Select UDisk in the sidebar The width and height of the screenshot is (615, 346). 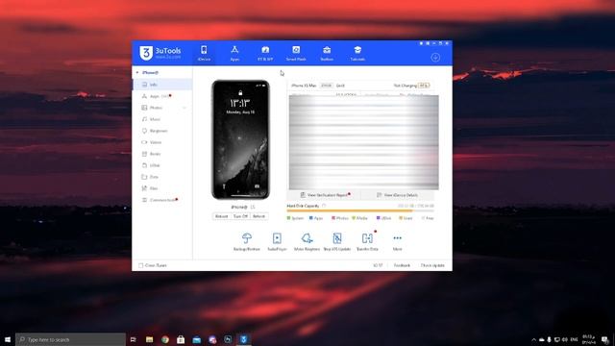(162, 165)
